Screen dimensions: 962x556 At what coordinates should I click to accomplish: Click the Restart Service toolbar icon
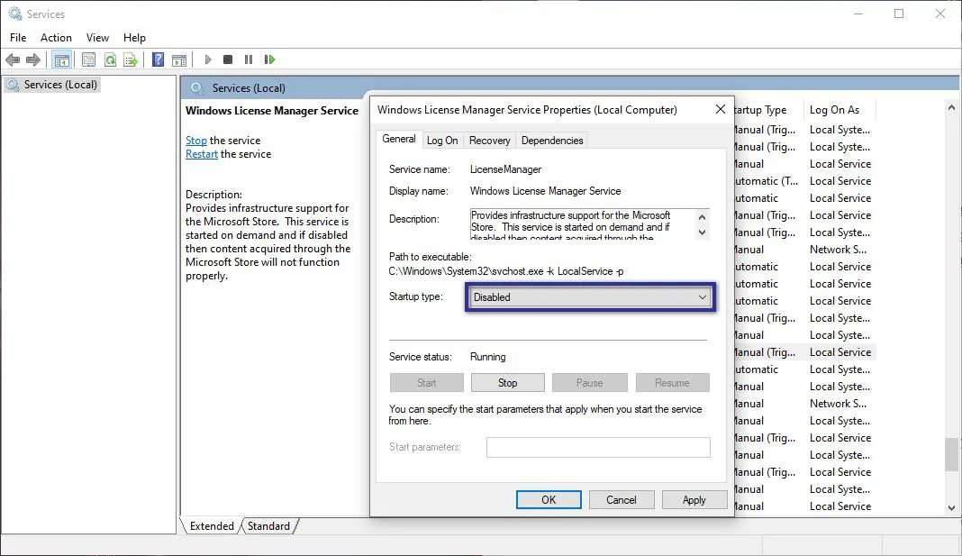point(269,59)
